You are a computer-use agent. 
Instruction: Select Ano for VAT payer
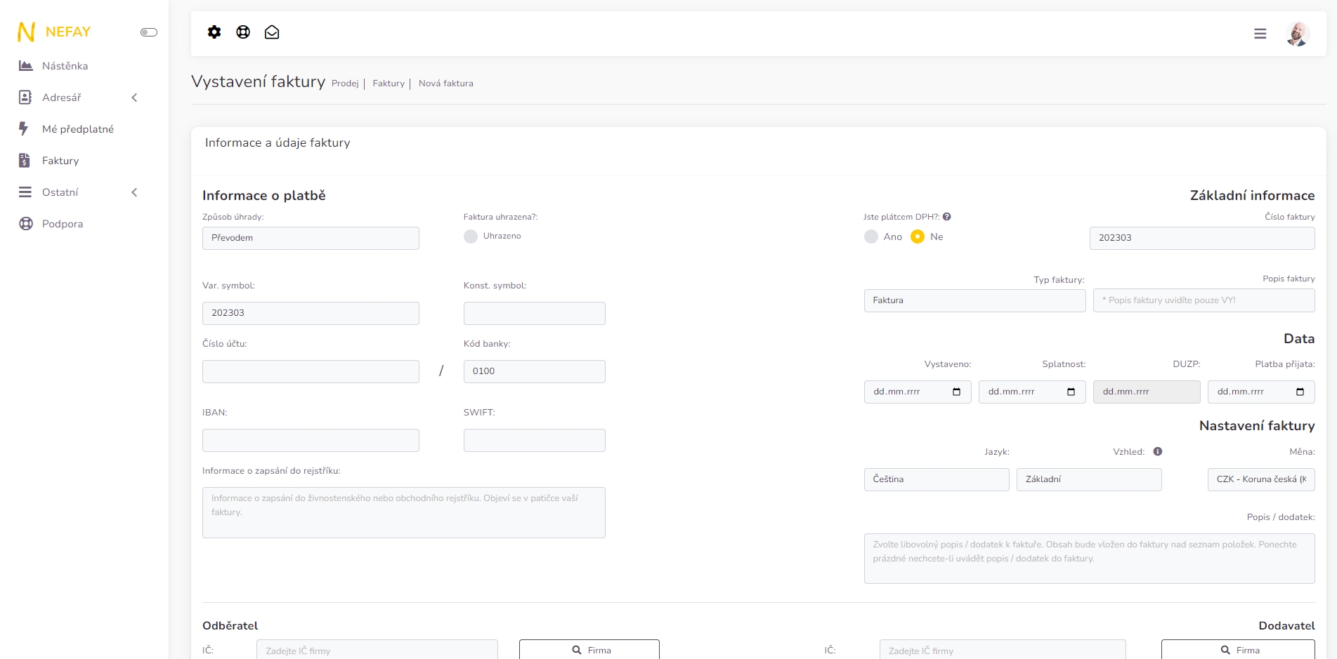[x=871, y=237]
